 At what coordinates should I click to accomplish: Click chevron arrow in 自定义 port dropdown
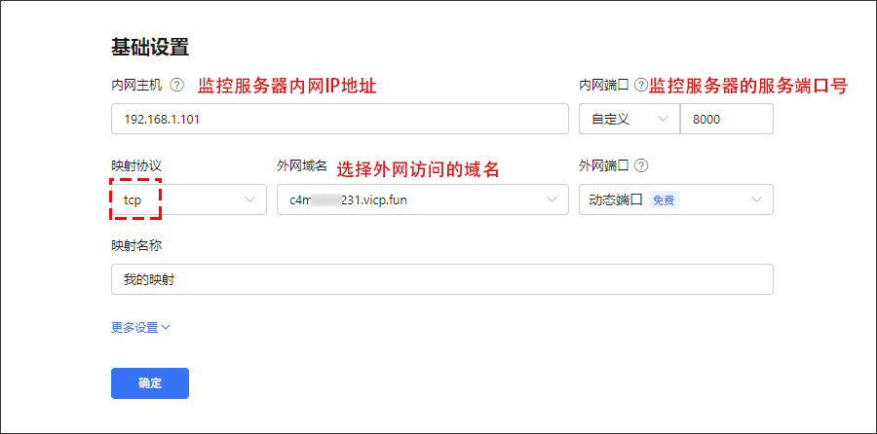click(664, 119)
